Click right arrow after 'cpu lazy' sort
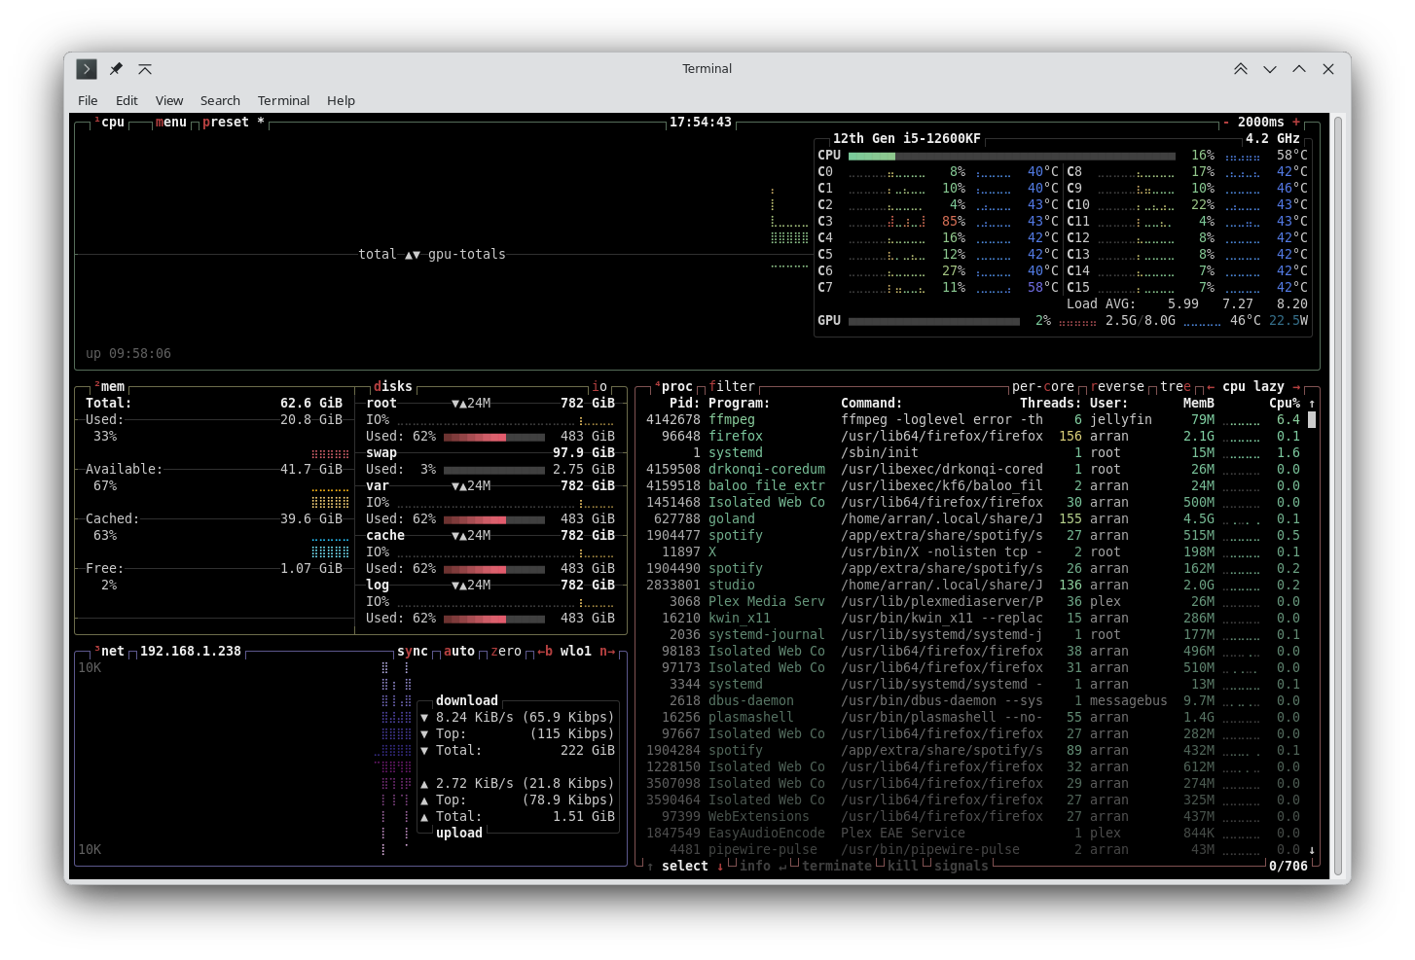 click(1296, 387)
